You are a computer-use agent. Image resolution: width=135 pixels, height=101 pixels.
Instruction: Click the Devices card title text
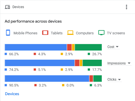(18, 7)
